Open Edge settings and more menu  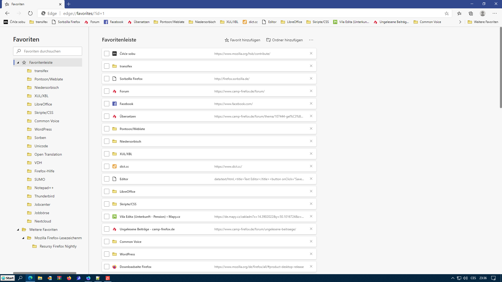[x=495, y=13]
